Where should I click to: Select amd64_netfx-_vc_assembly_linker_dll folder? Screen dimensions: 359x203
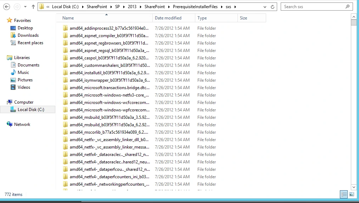[109, 139]
